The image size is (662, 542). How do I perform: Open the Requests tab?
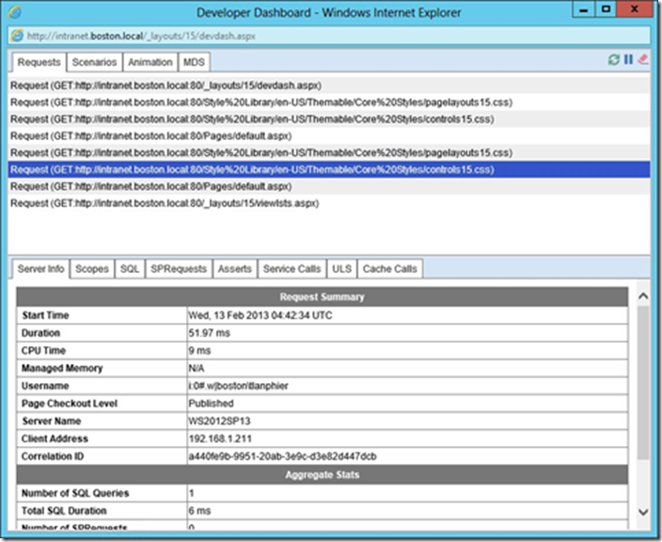coord(39,62)
